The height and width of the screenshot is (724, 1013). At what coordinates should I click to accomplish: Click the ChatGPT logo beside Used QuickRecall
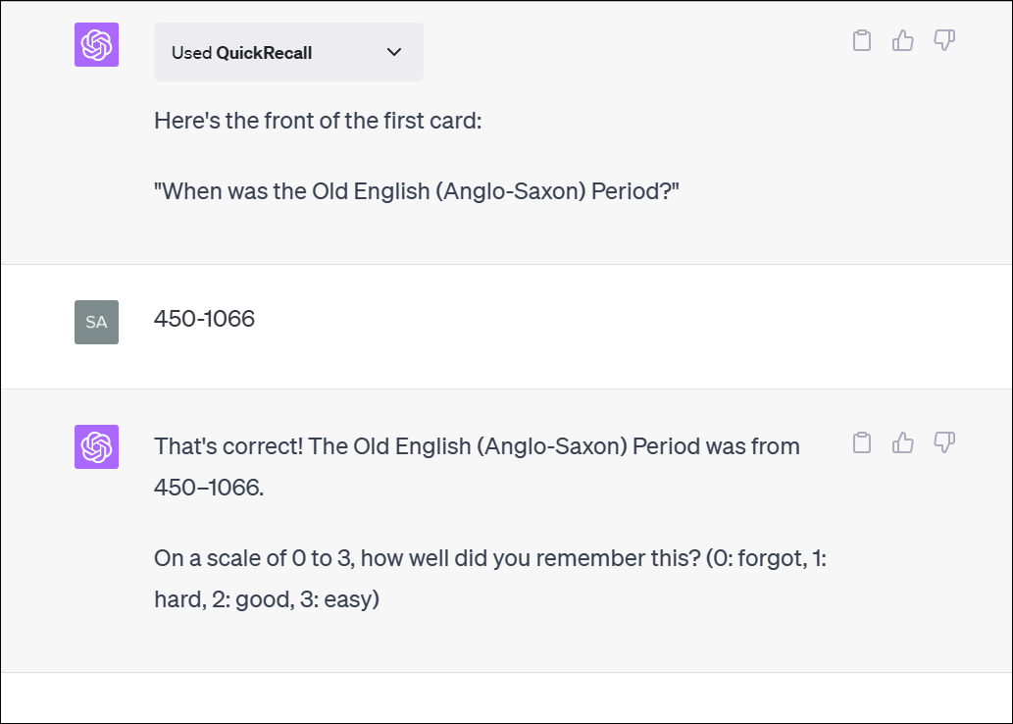(x=96, y=44)
